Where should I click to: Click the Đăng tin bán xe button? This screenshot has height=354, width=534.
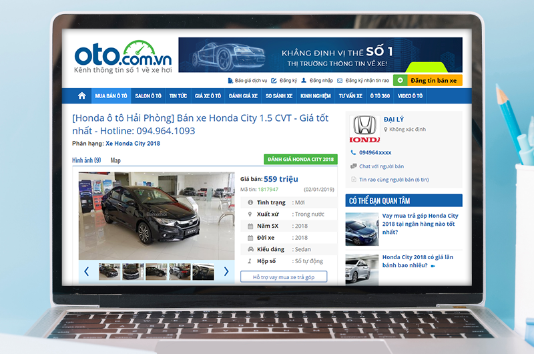click(428, 80)
